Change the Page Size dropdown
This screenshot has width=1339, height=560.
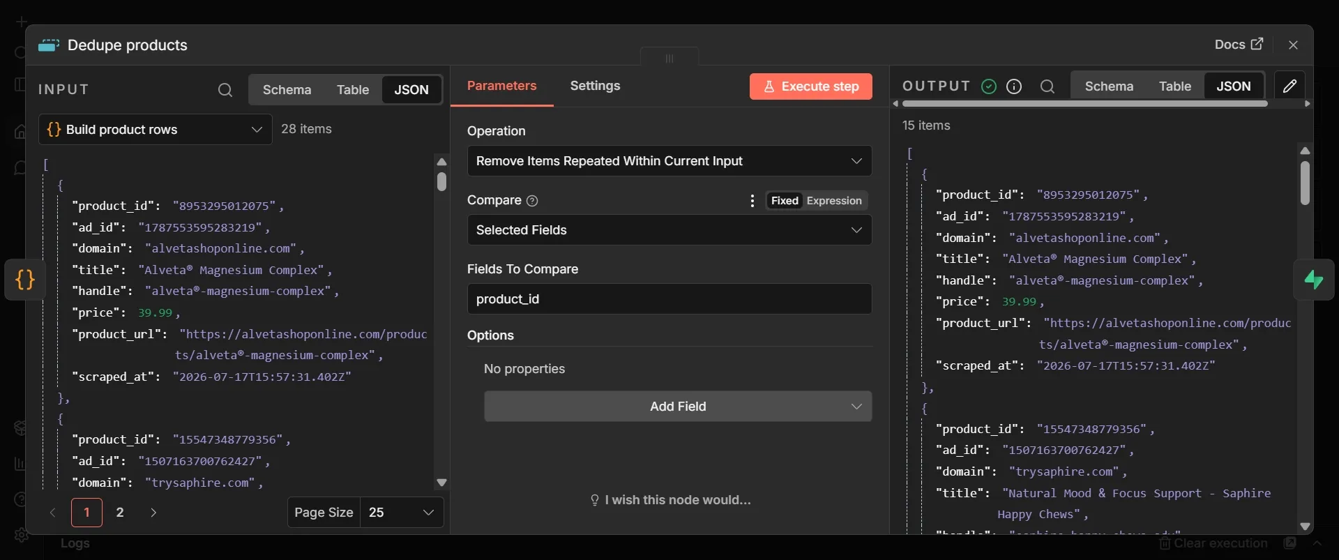click(402, 513)
